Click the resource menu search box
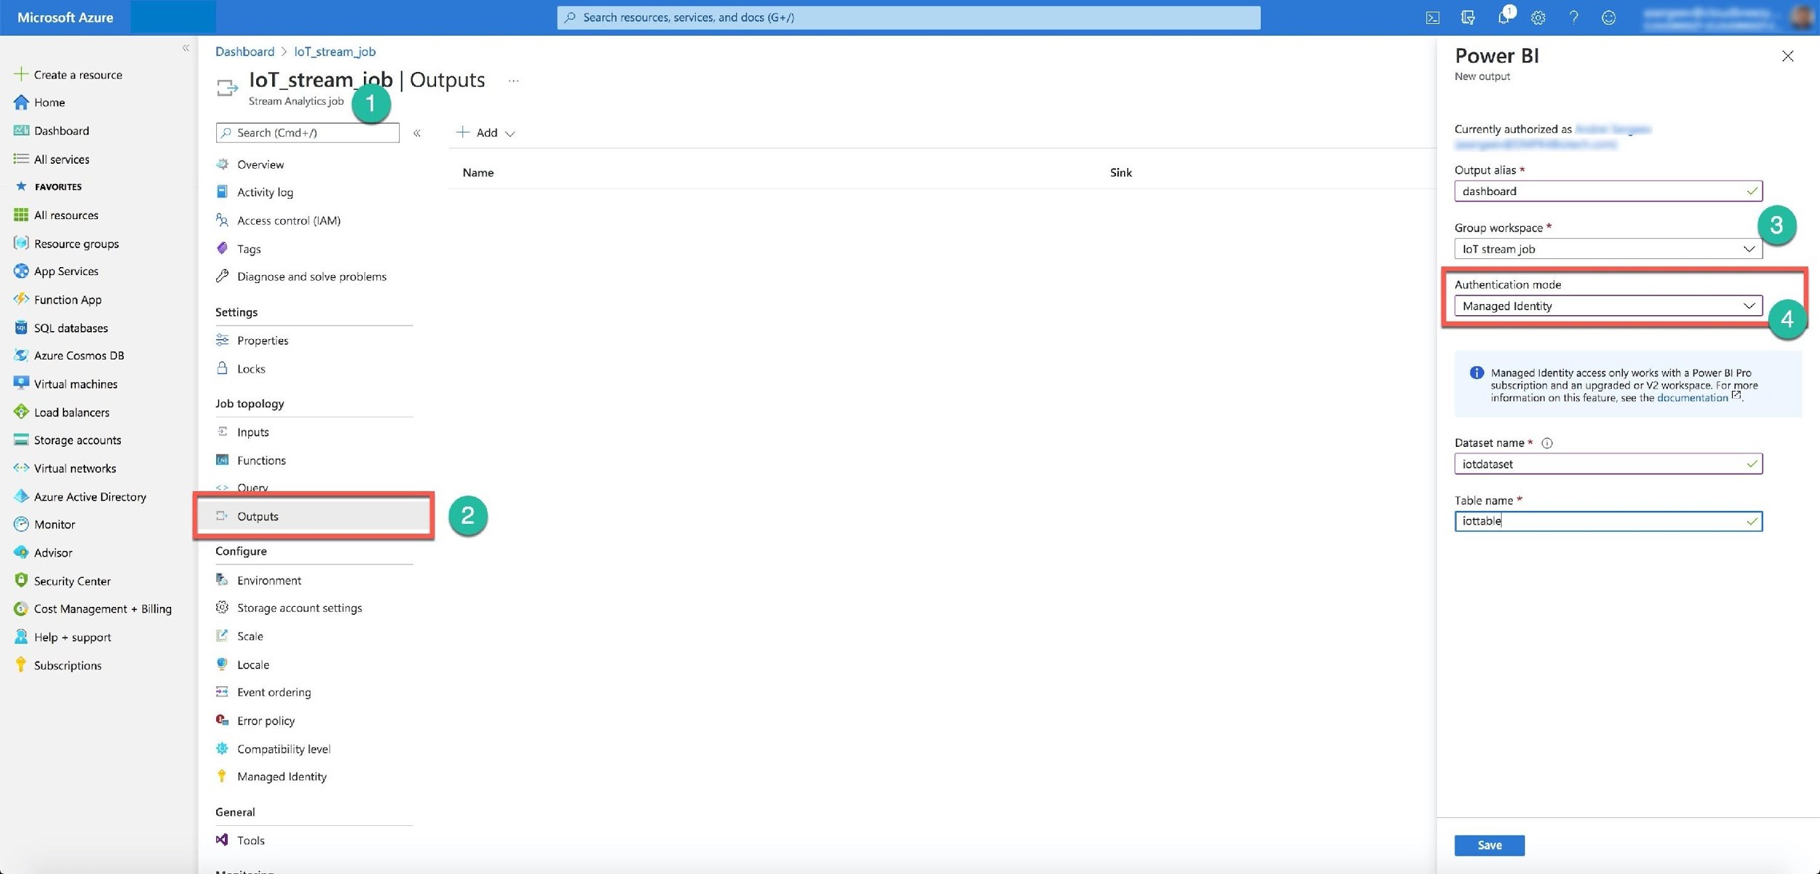Screen dimensions: 1820x874 (x=307, y=132)
